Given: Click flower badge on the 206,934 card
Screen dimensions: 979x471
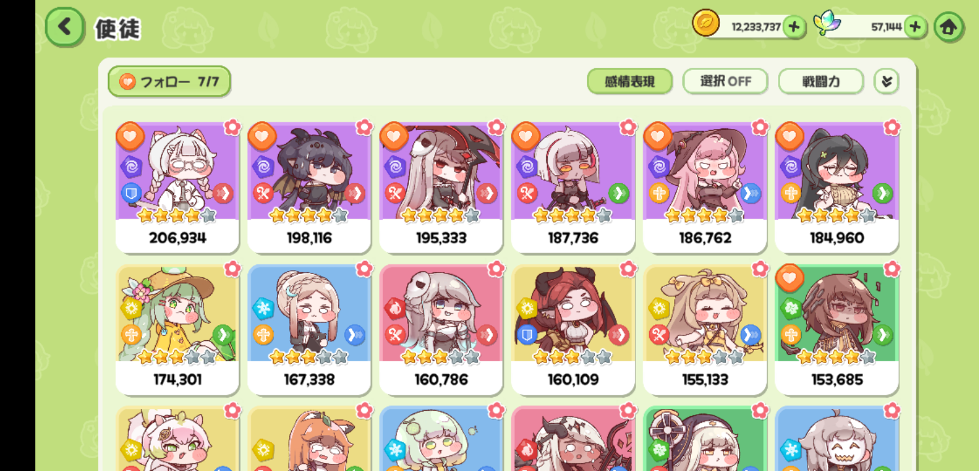Looking at the screenshot, I should point(232,127).
